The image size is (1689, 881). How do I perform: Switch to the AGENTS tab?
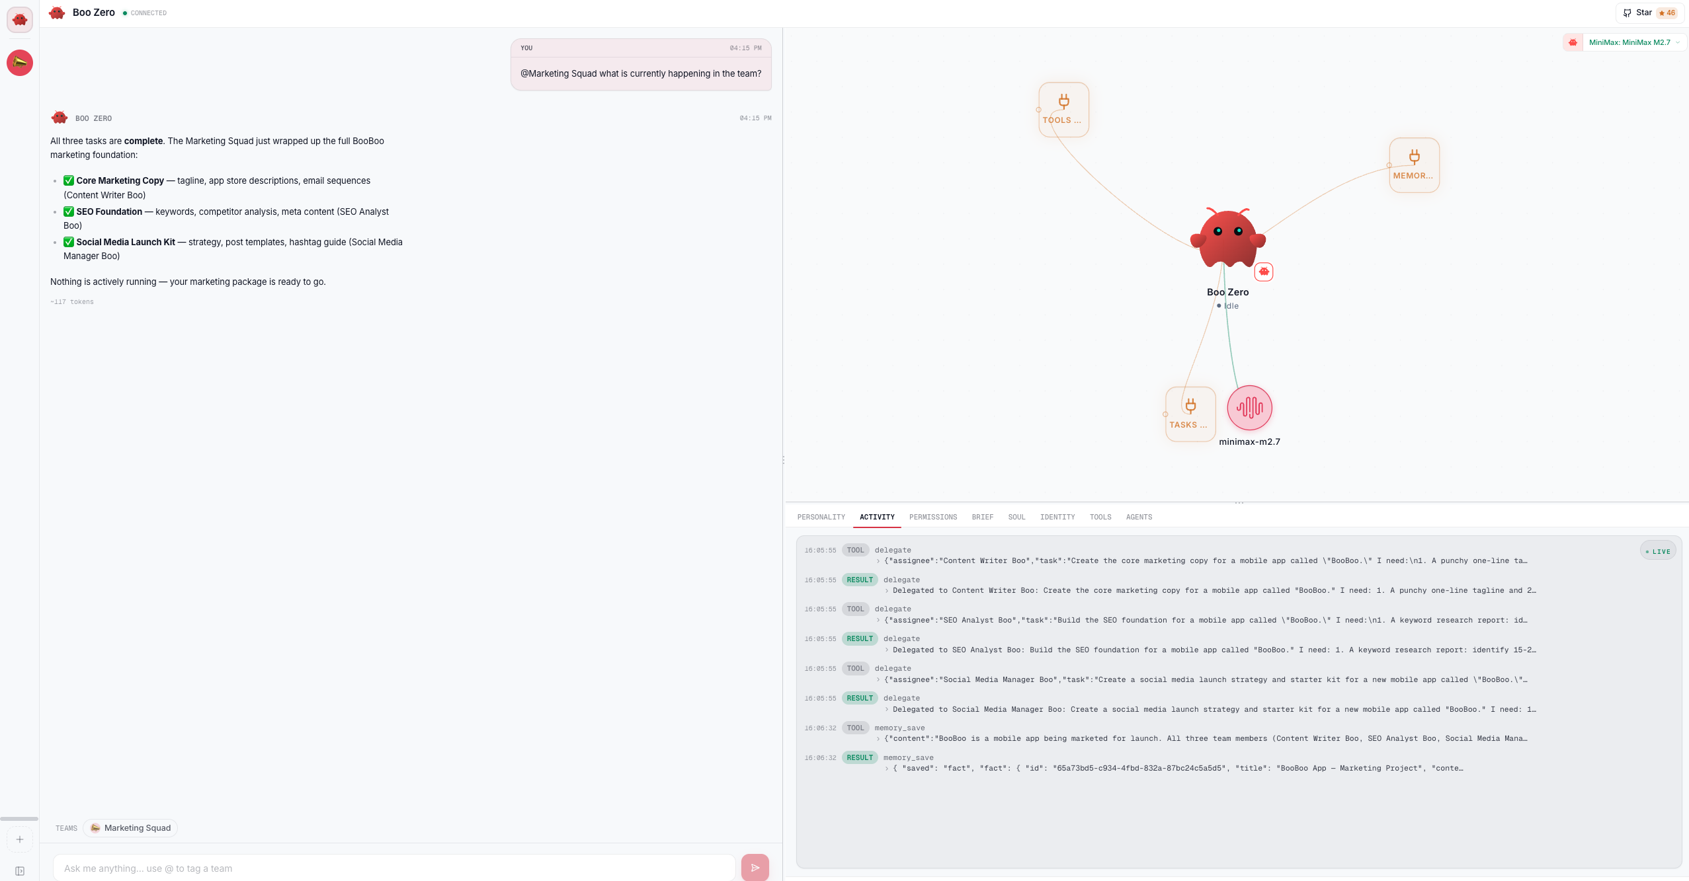pos(1139,517)
